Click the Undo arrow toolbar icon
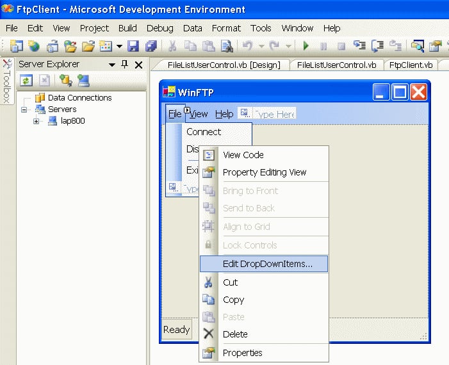Viewport: 449px width, 365px height. (248, 46)
